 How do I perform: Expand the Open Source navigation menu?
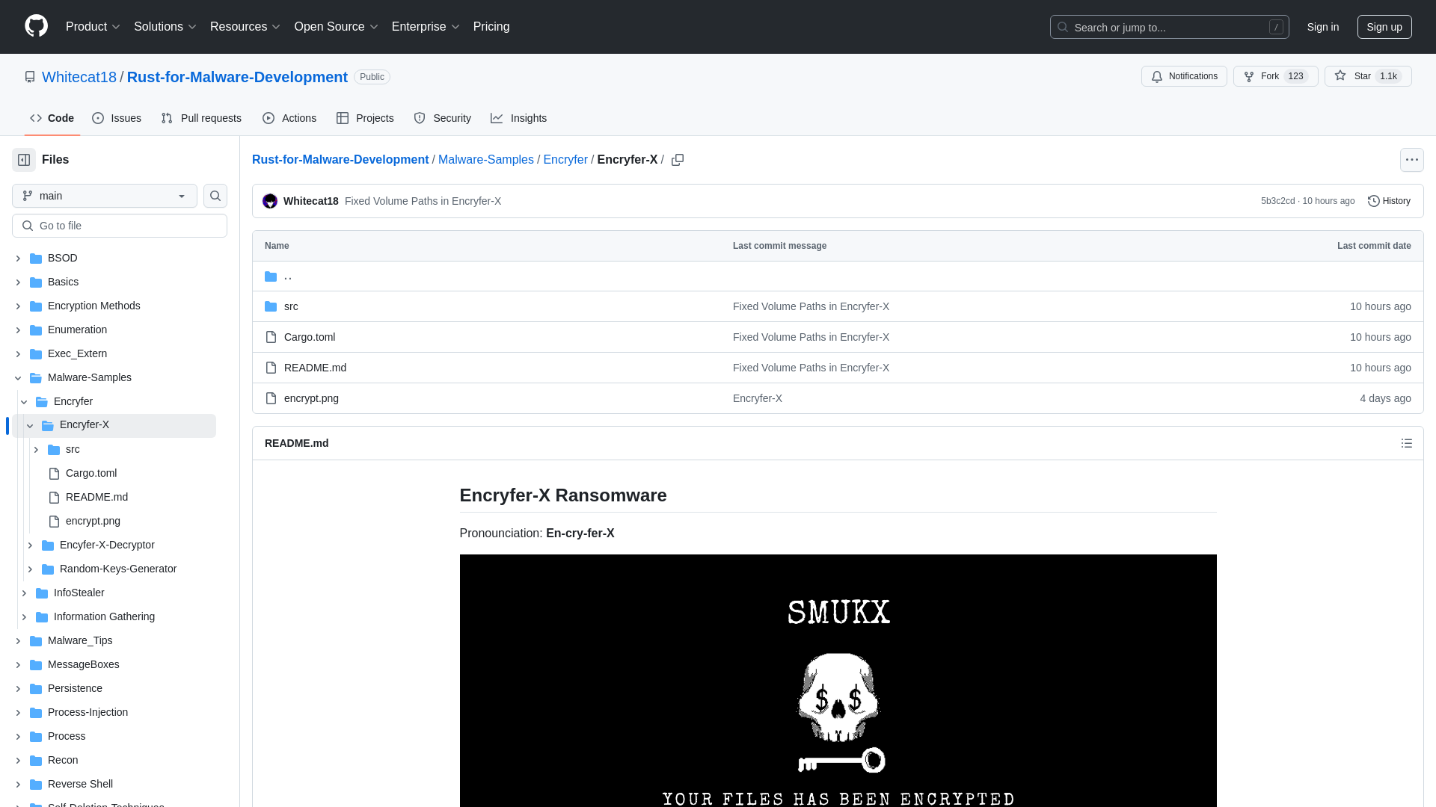(337, 26)
